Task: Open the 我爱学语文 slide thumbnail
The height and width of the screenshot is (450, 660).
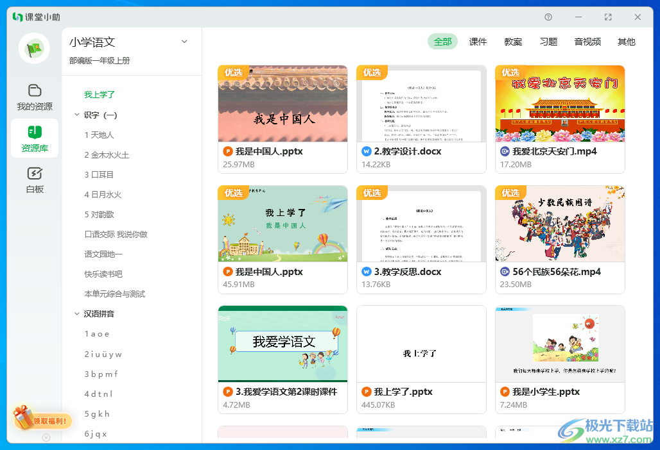Action: pos(283,344)
